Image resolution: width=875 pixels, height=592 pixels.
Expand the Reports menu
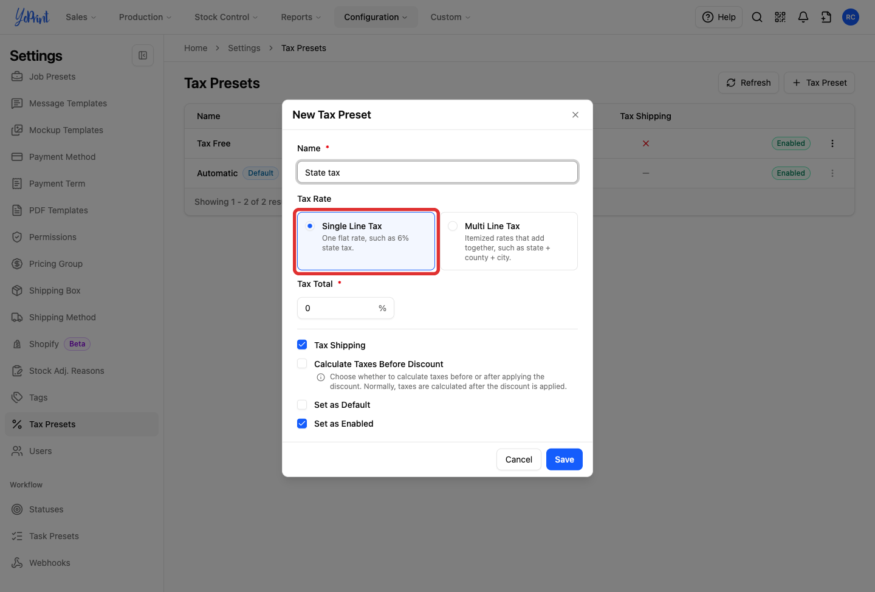point(301,17)
